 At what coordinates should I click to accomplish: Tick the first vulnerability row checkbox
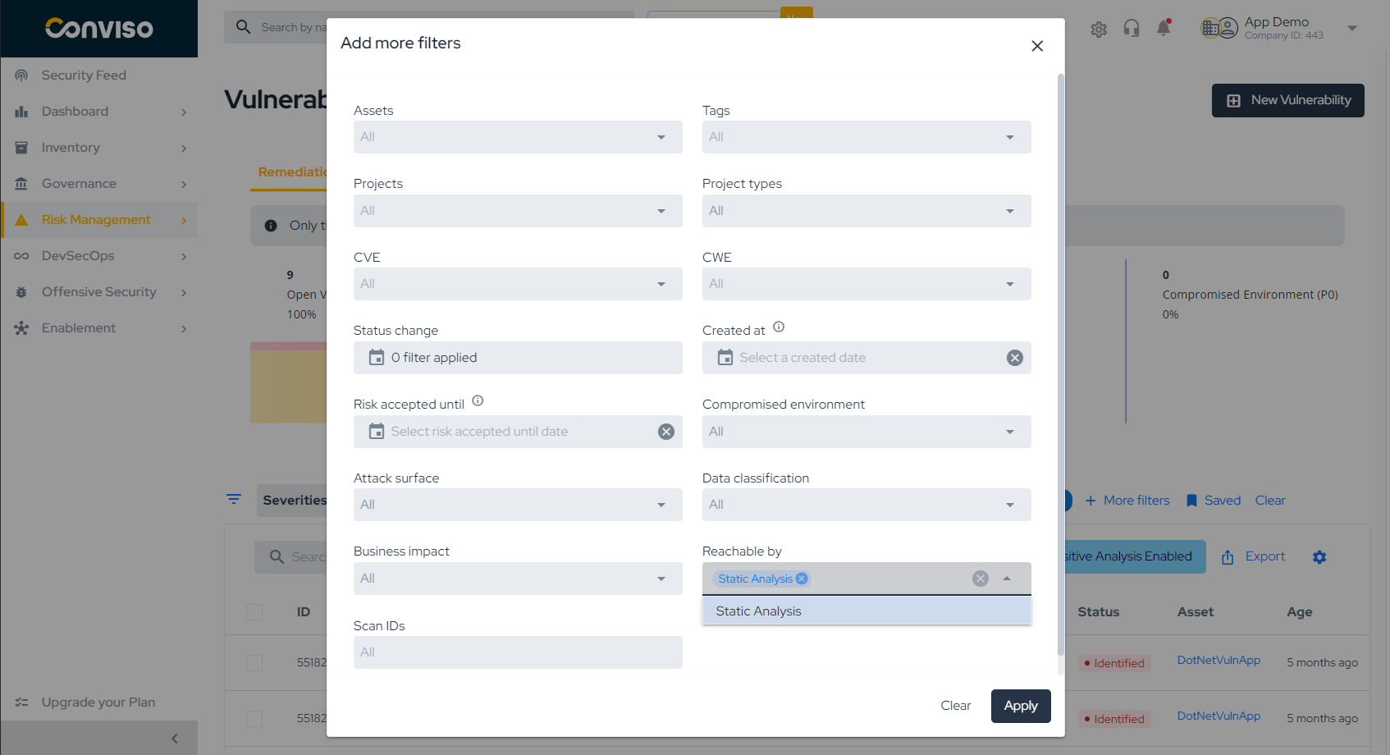254,663
